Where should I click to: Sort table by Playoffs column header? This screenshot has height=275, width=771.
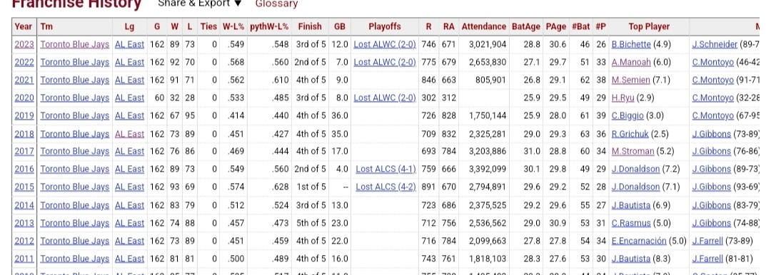pyautogui.click(x=385, y=26)
